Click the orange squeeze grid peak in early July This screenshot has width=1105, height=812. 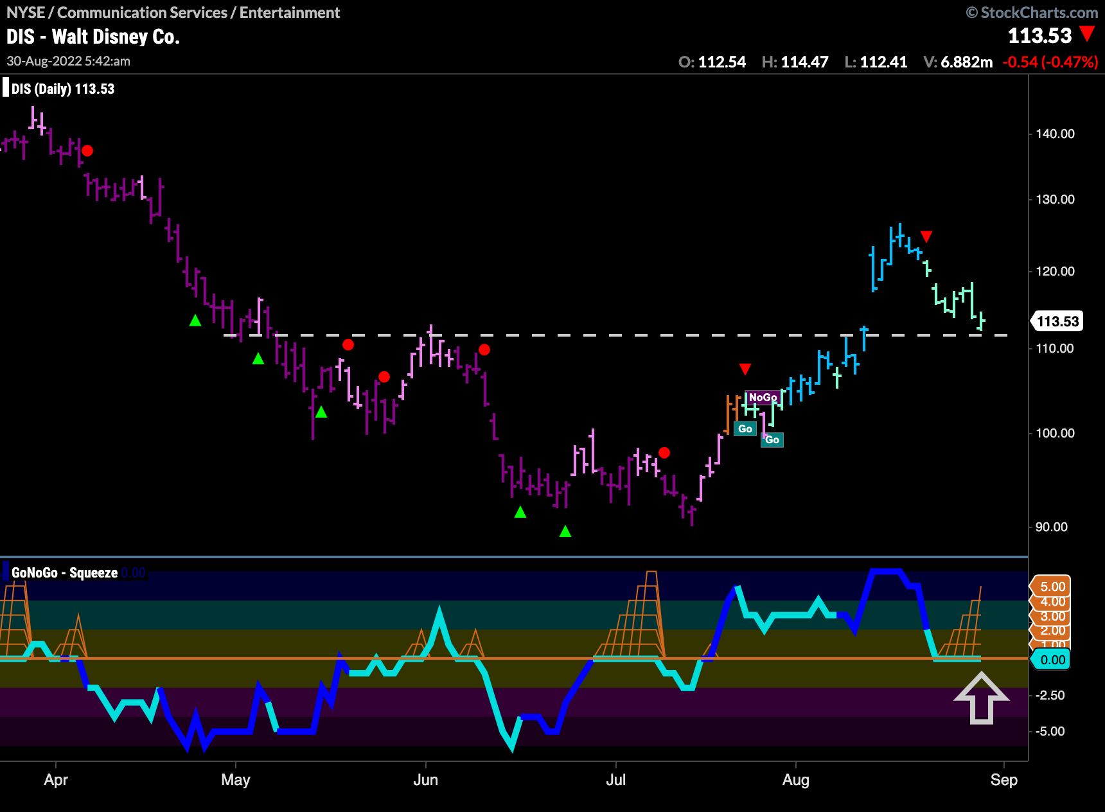point(630,615)
